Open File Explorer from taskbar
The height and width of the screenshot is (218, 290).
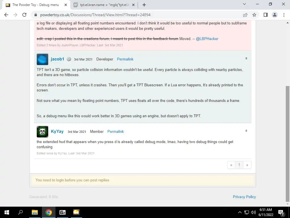click(x=35, y=212)
